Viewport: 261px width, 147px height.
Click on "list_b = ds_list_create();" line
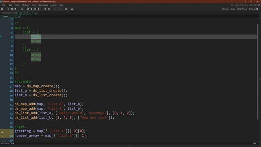pos(41,95)
